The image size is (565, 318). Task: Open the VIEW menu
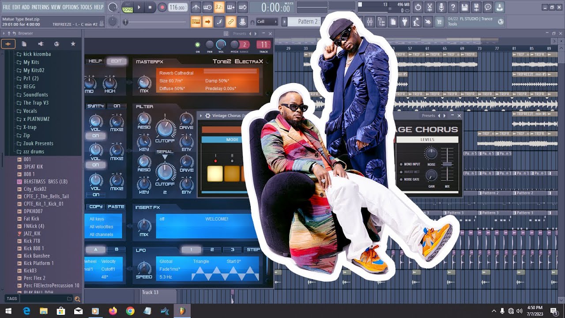click(56, 7)
